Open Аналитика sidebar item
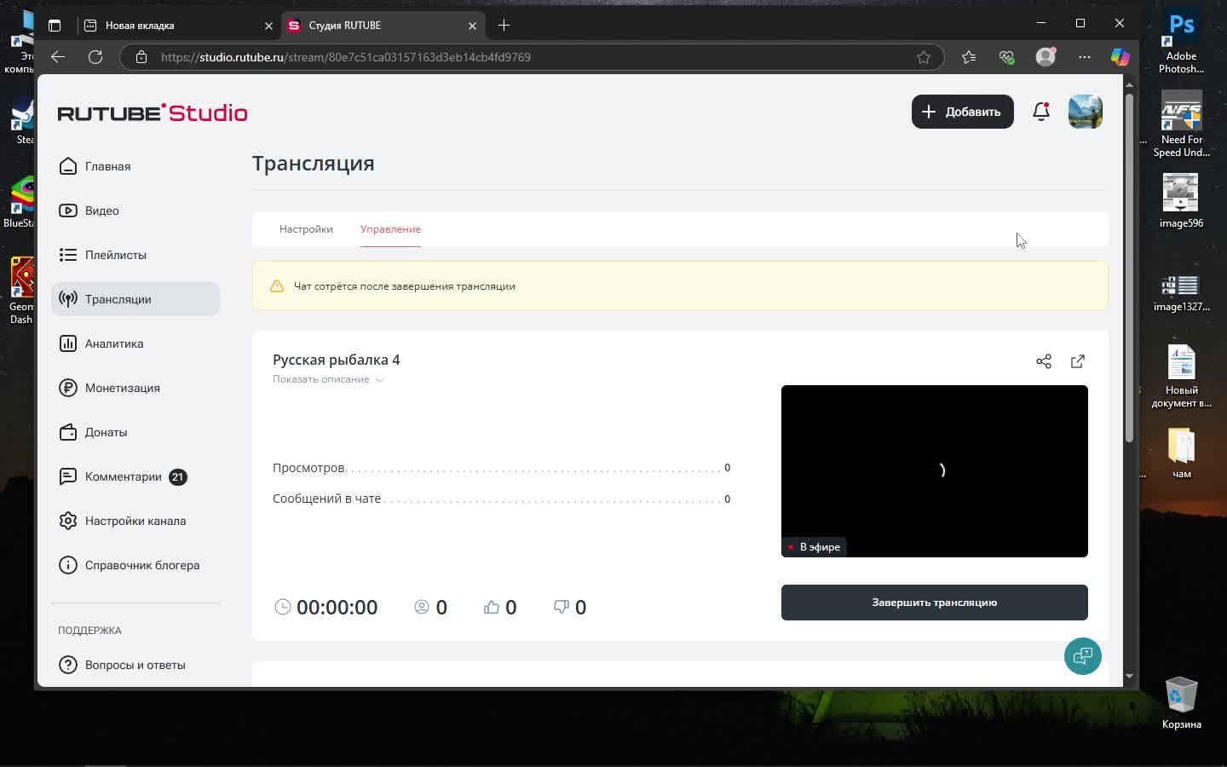1227x767 pixels. coord(135,343)
